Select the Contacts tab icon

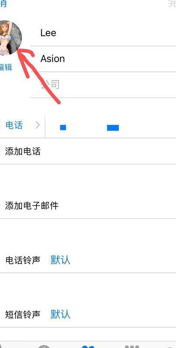pos(88,346)
